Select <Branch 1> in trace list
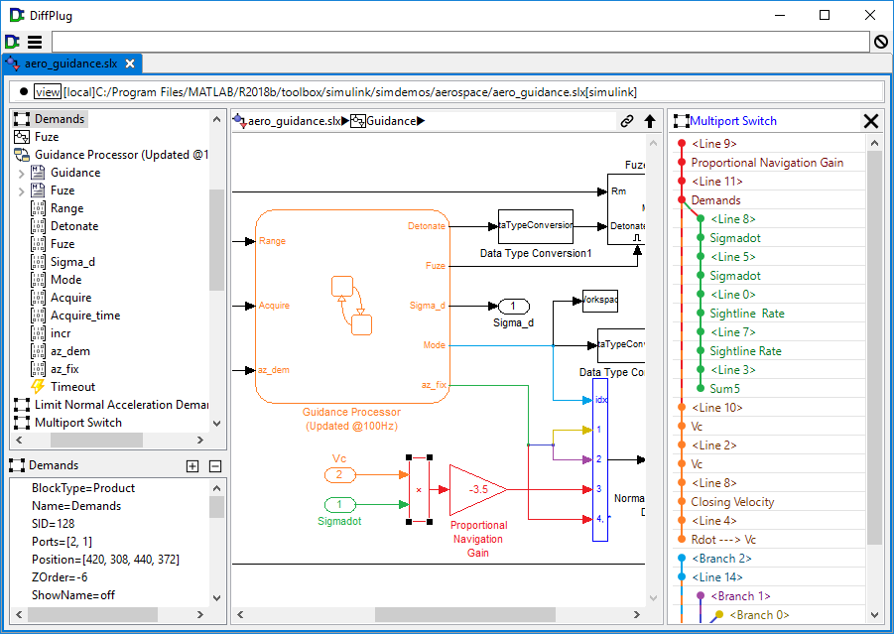894x634 pixels. (740, 595)
